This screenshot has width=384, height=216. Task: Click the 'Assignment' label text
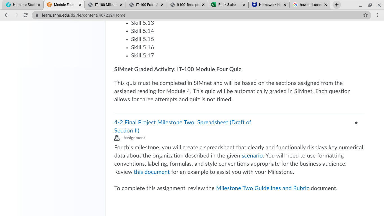click(134, 138)
